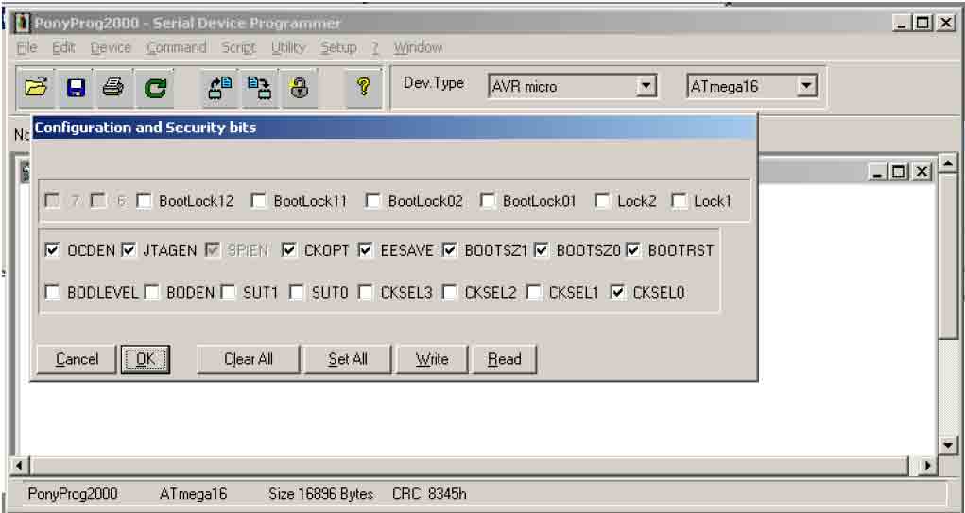The image size is (965, 513).
Task: Toggle the CKOPT checkbox
Action: coord(289,250)
